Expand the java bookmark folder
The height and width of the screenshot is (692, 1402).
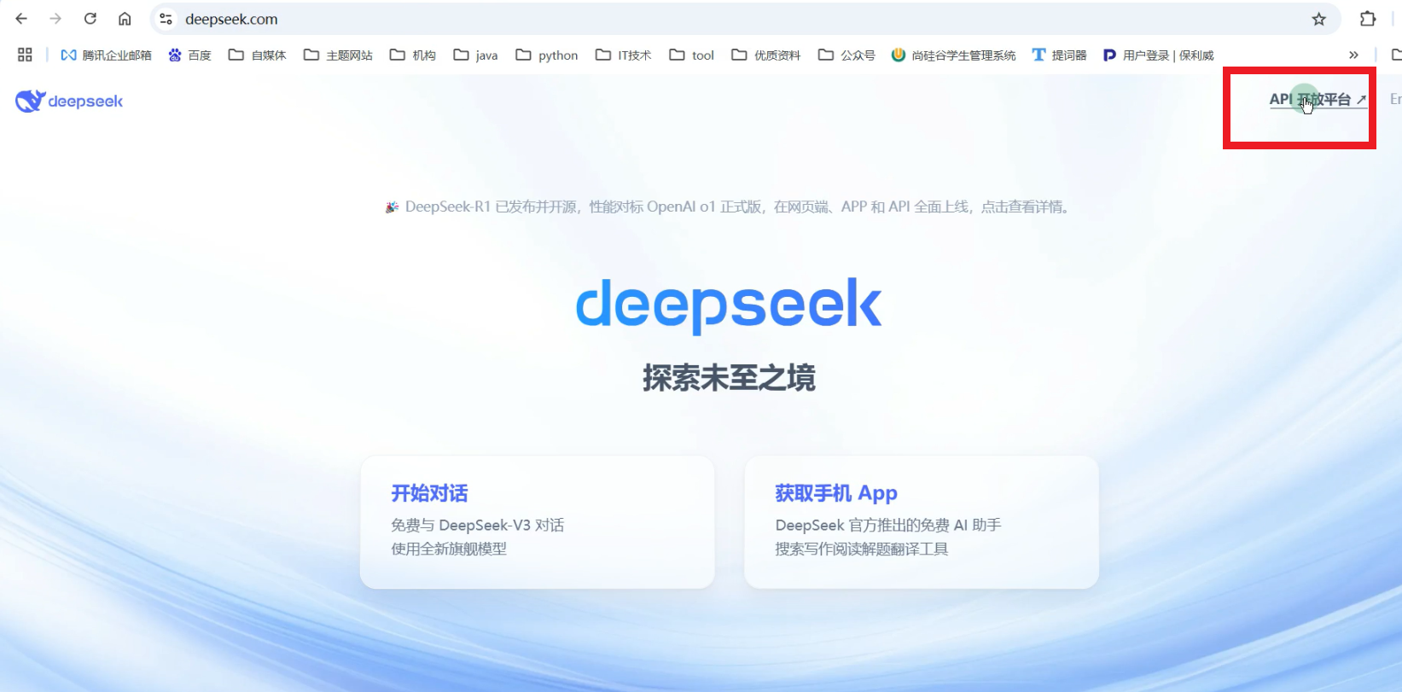pos(475,55)
